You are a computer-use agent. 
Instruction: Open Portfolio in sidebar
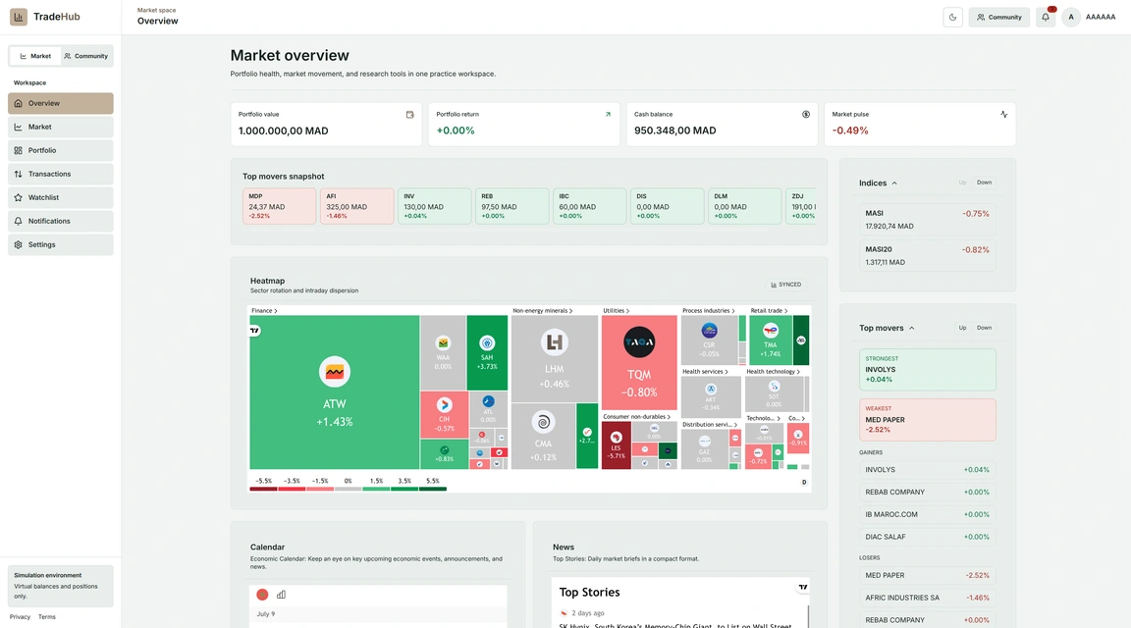point(61,151)
